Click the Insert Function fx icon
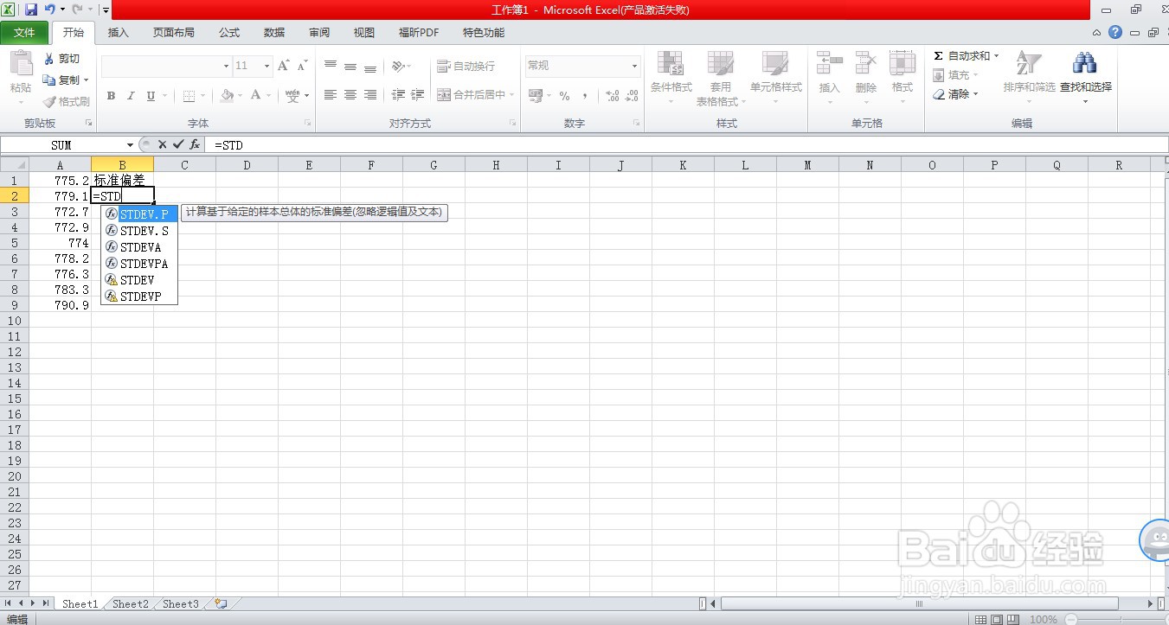1169x625 pixels. [195, 144]
